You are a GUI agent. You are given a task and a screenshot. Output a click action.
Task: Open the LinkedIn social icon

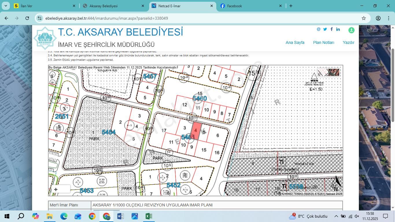coord(338,29)
